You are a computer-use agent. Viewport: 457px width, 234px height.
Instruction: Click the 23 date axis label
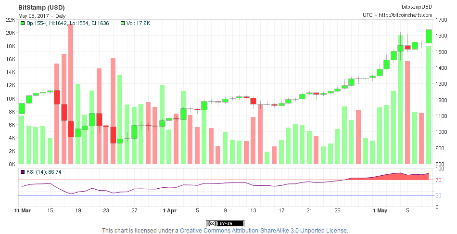click(106, 211)
